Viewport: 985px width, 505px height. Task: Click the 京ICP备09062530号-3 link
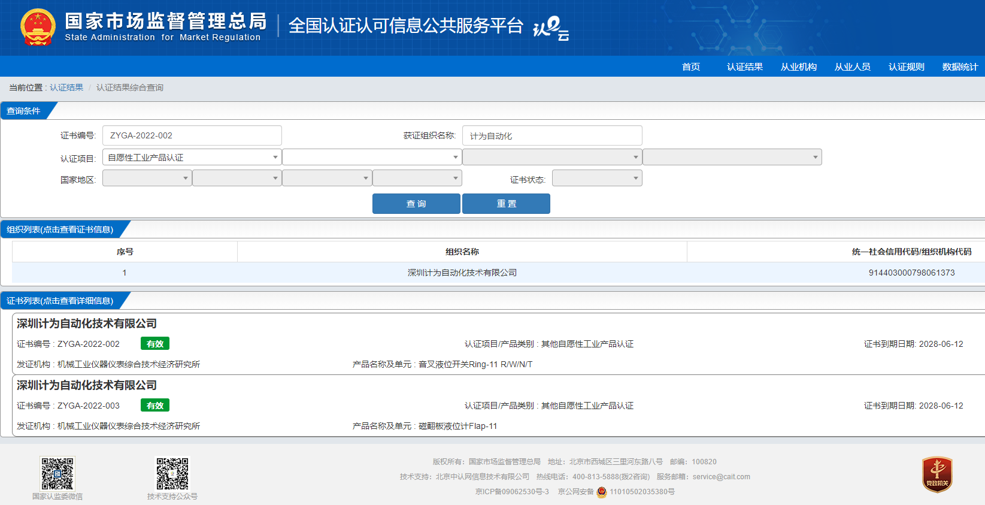point(512,492)
